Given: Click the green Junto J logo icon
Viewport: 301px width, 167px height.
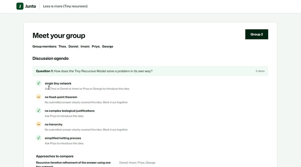Looking at the screenshot, I should [x=20, y=6].
